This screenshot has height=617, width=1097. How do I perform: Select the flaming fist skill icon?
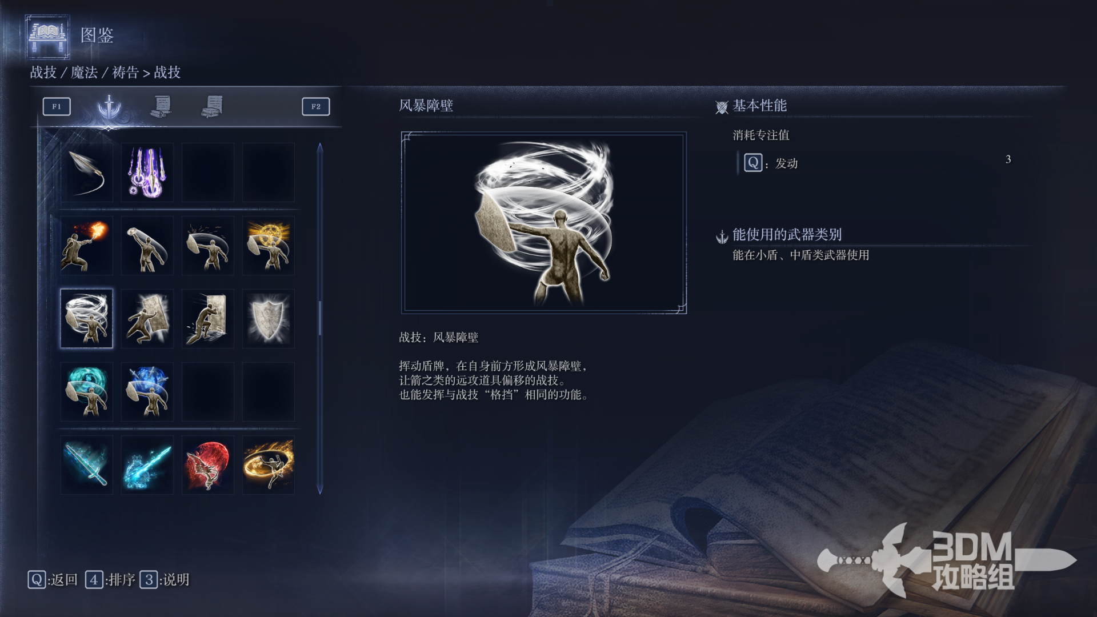point(86,246)
